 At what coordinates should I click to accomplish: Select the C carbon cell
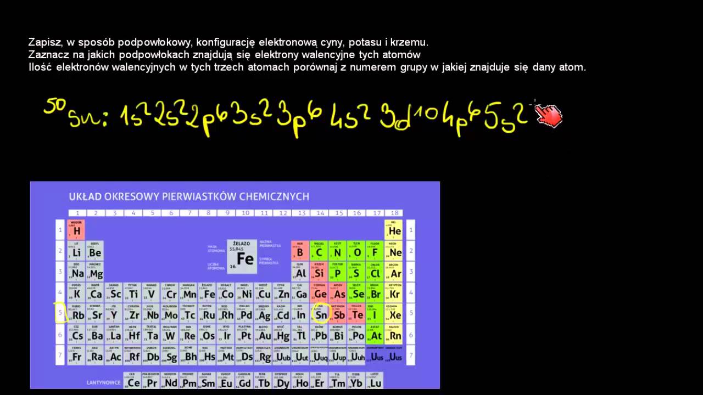(x=320, y=251)
